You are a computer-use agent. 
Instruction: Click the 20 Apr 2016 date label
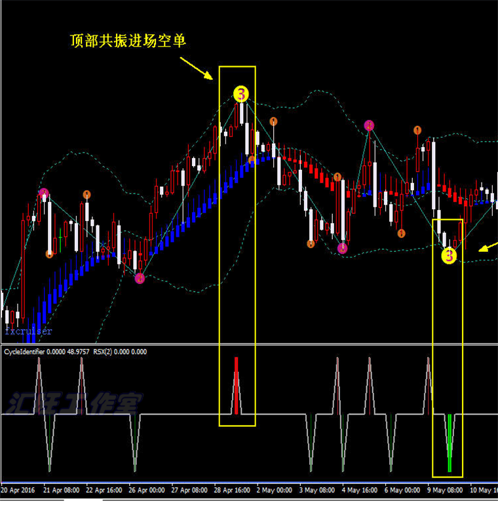coord(18,490)
